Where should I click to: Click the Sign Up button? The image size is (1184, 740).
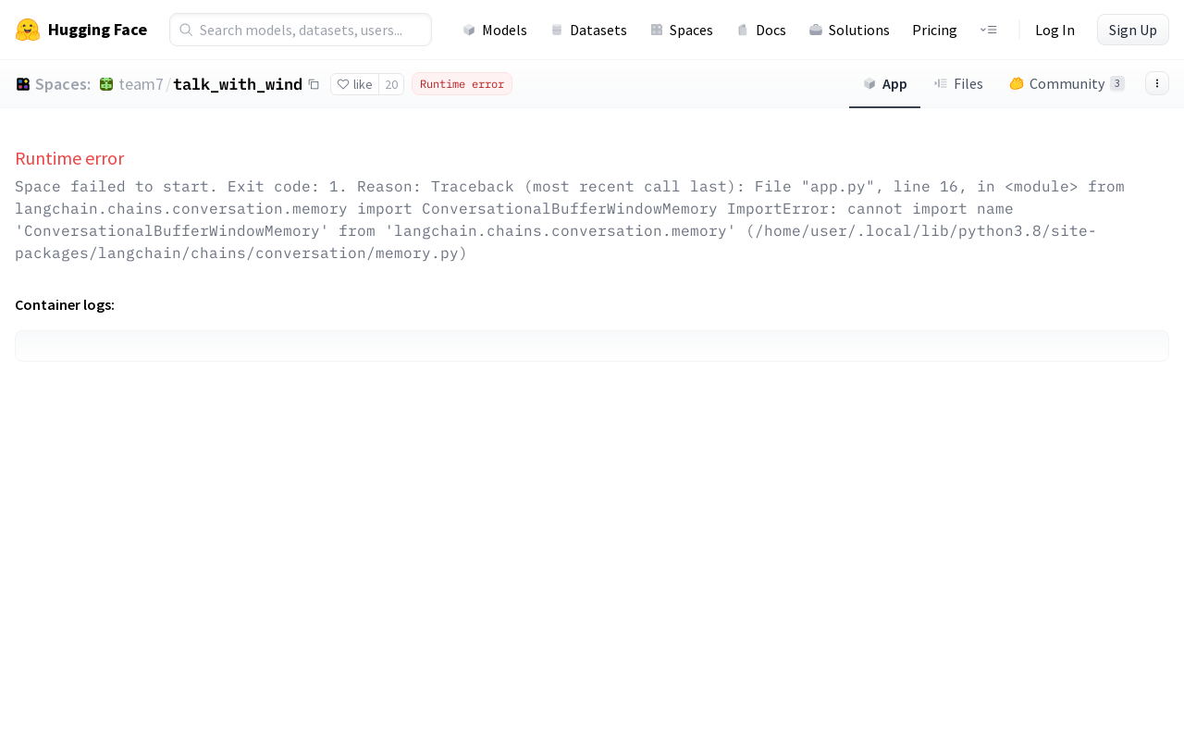click(1133, 30)
